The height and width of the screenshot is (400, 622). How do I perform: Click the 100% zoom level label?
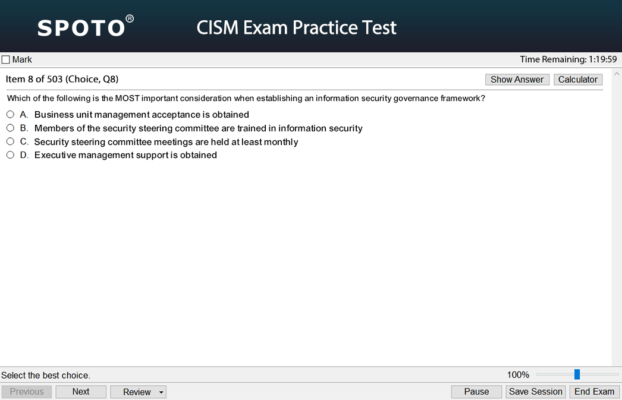pos(518,374)
